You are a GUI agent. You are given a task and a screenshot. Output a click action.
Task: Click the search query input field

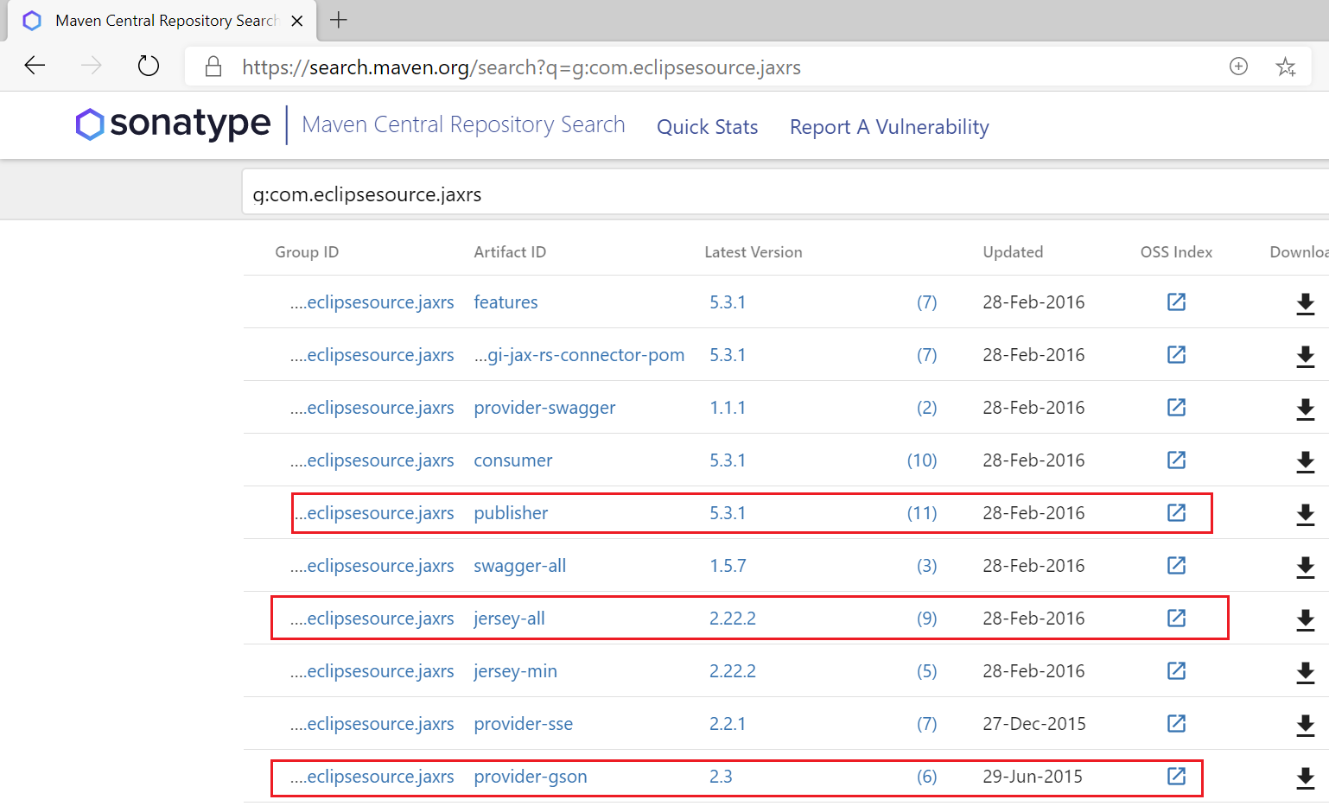[785, 194]
